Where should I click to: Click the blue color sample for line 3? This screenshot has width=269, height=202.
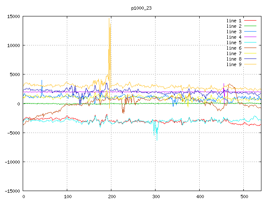251,32
